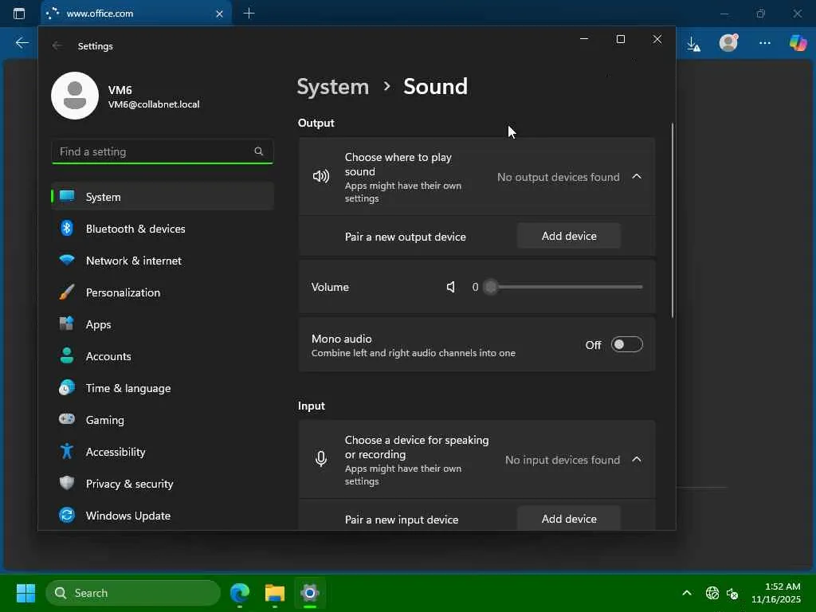Click the Windows Update icon

coord(68,516)
